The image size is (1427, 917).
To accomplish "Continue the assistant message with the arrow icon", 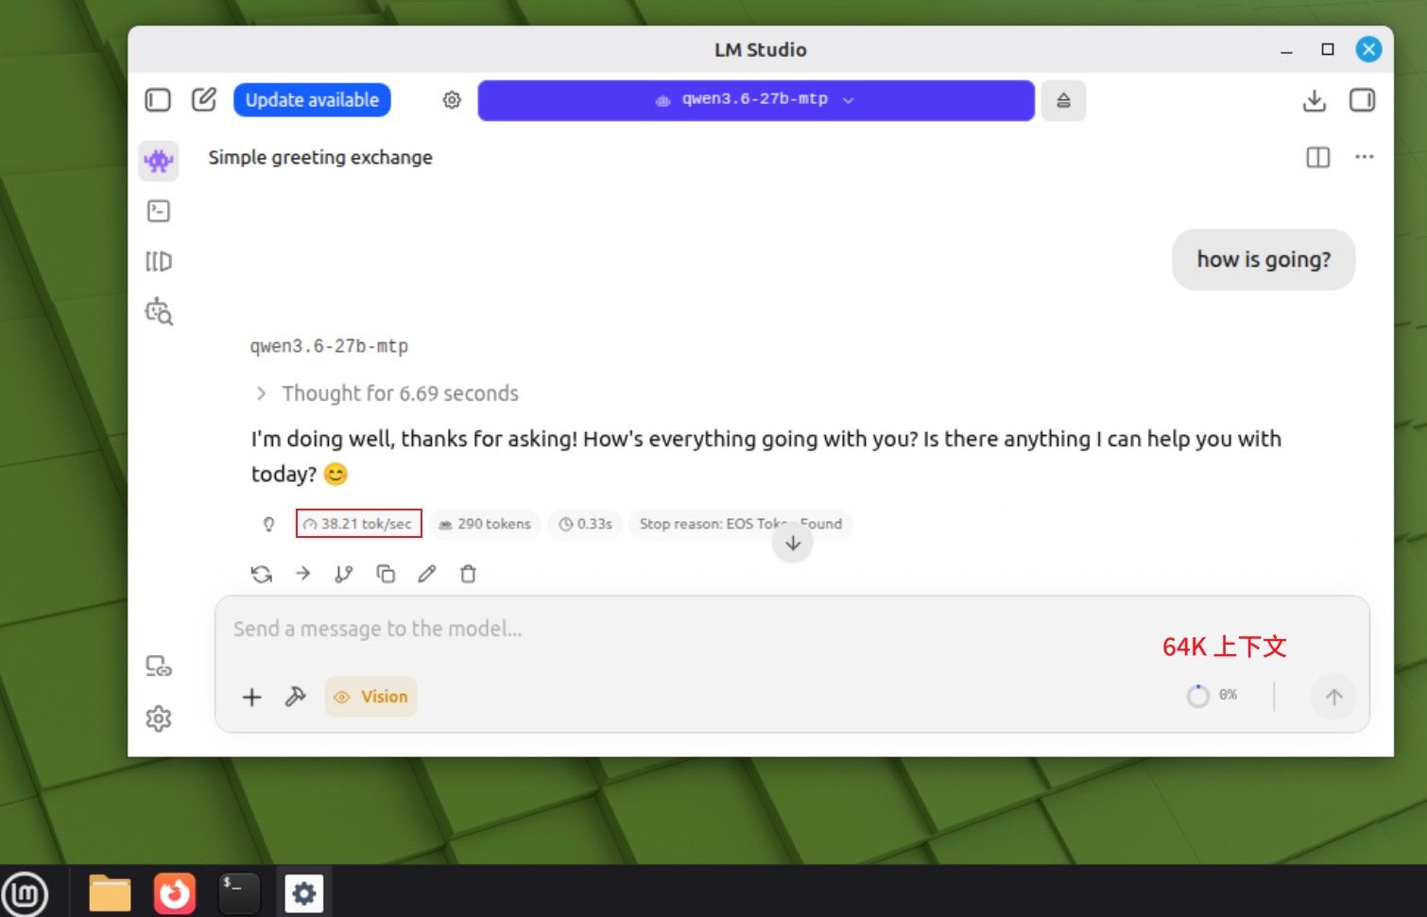I will click(302, 574).
